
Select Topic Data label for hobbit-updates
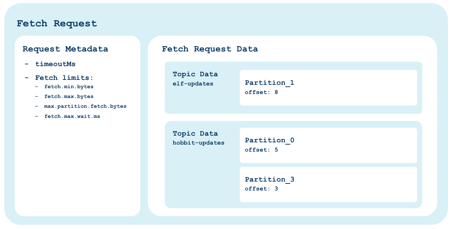coord(195,133)
